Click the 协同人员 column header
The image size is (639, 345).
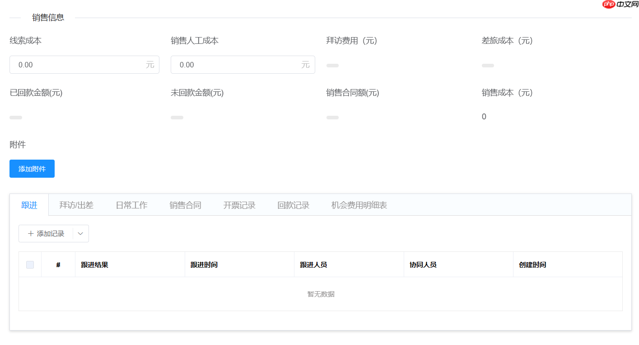tap(423, 265)
